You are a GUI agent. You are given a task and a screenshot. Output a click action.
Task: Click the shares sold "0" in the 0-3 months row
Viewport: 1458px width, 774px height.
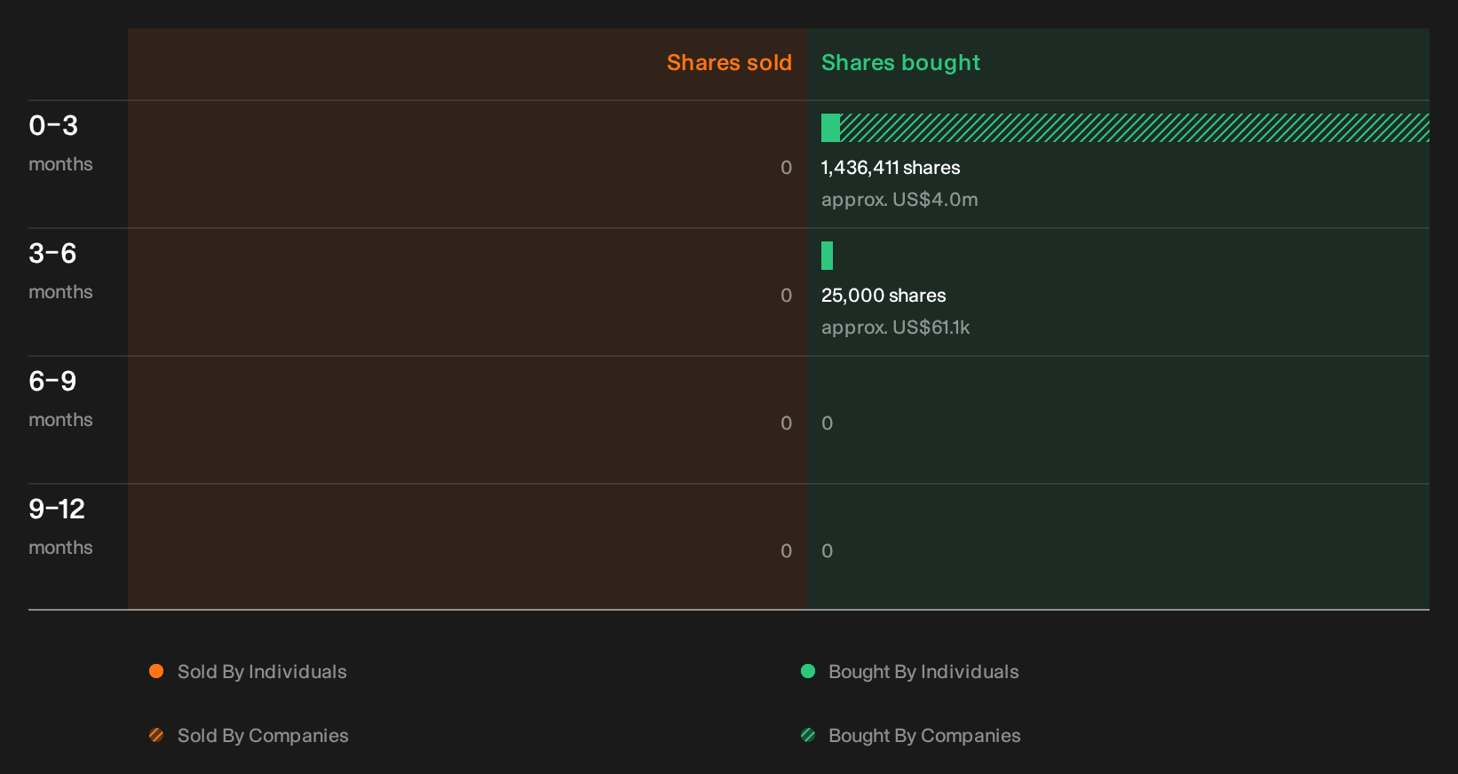tap(786, 168)
